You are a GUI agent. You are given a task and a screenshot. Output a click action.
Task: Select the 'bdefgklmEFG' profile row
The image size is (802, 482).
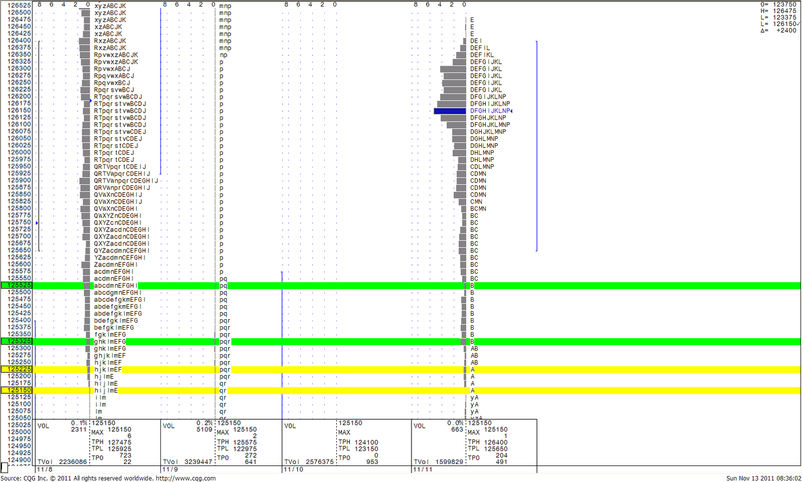click(x=116, y=321)
